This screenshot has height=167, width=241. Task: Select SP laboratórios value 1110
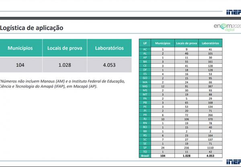(210, 148)
